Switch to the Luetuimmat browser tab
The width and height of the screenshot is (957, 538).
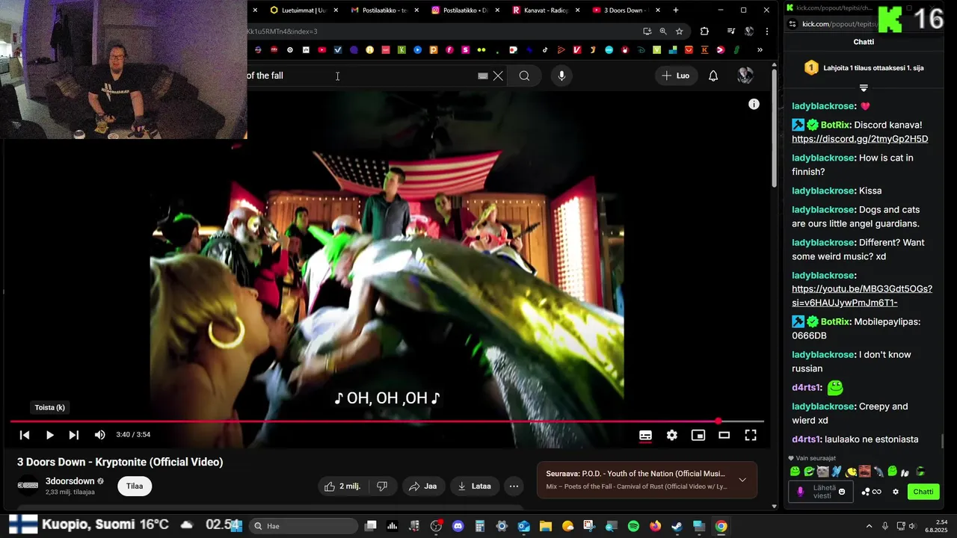coord(303,10)
